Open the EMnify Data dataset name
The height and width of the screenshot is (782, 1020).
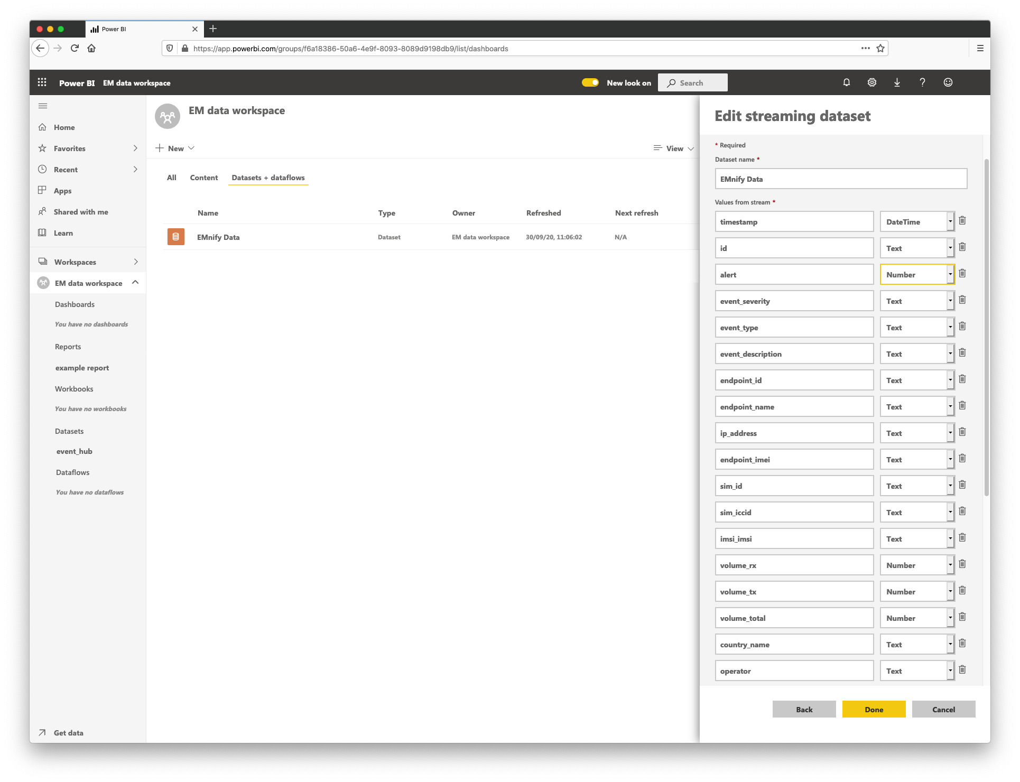(218, 237)
